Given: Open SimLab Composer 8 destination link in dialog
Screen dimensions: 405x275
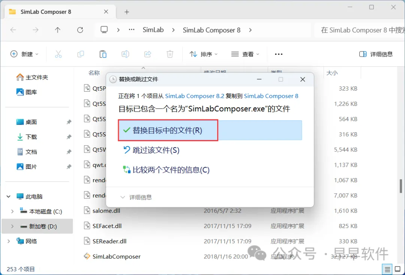Looking at the screenshot, I should (x=271, y=96).
